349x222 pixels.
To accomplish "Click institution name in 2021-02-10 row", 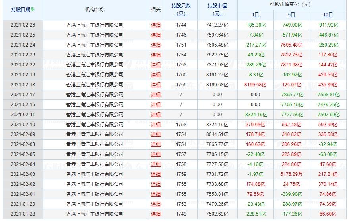I will (x=95, y=125).
